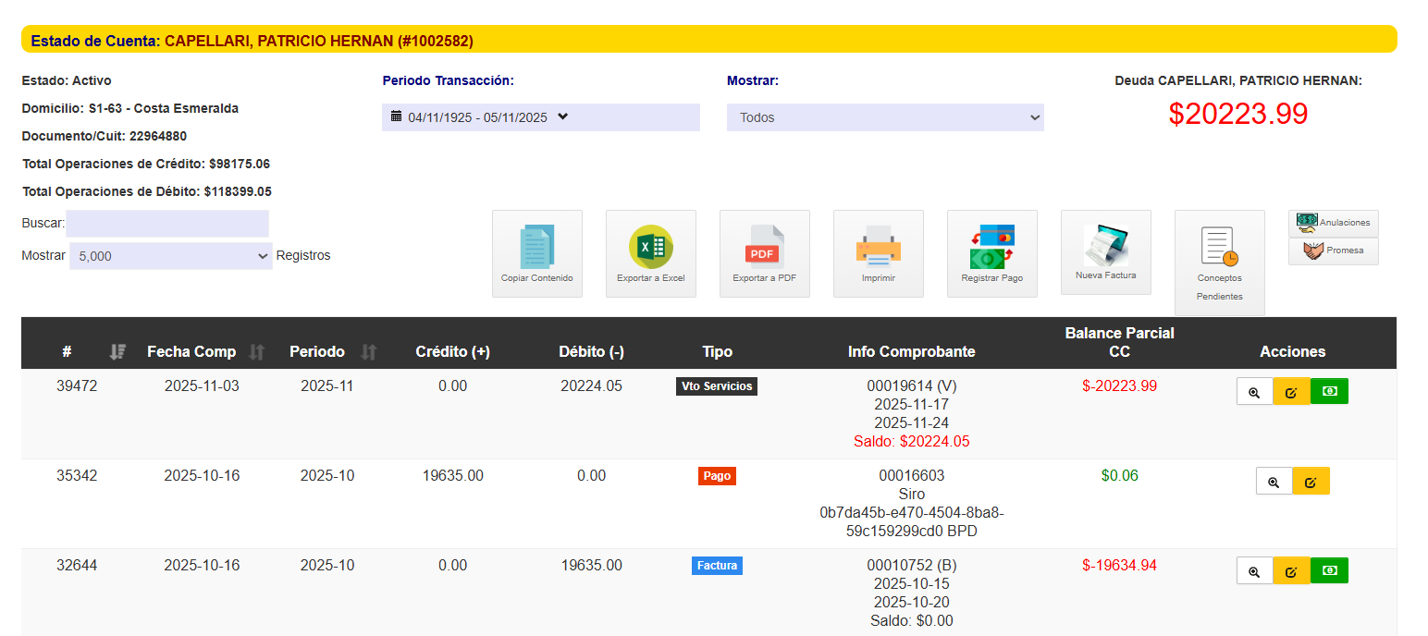The image size is (1428, 636).
Task: Open Conceptos Pendientes
Action: [1219, 262]
